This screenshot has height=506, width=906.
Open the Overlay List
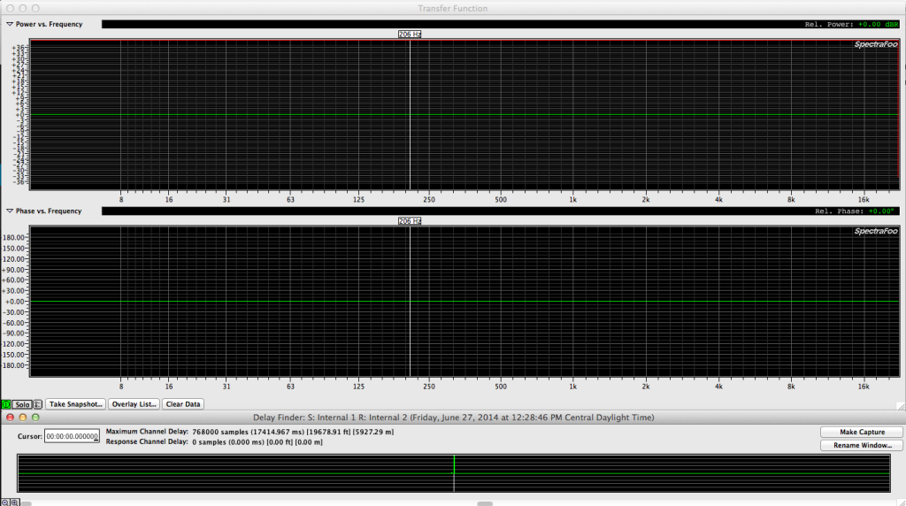(134, 404)
